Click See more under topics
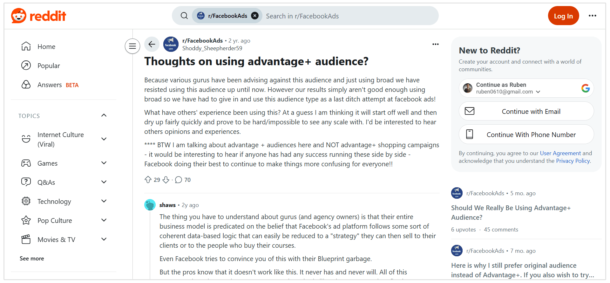610x283 pixels. click(32, 259)
